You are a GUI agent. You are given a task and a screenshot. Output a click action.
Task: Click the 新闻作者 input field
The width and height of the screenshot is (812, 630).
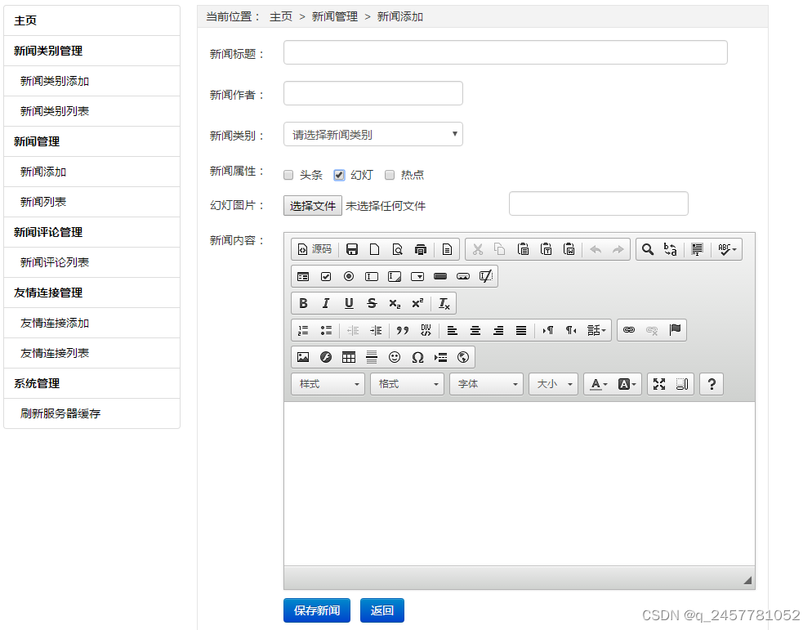point(373,93)
